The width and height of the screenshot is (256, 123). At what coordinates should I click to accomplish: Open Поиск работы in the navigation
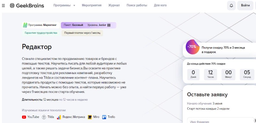click(x=137, y=6)
